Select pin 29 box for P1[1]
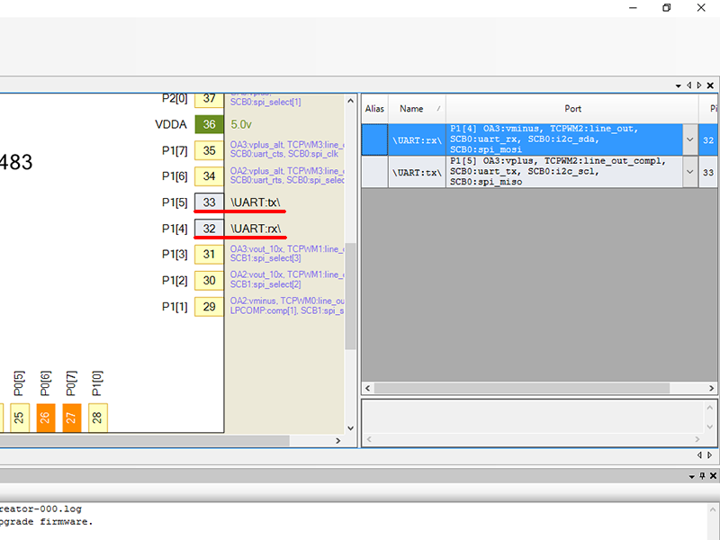This screenshot has width=720, height=540. tap(209, 306)
